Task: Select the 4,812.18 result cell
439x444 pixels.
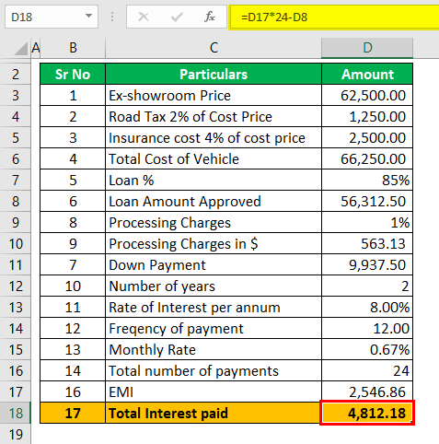Action: (x=367, y=413)
